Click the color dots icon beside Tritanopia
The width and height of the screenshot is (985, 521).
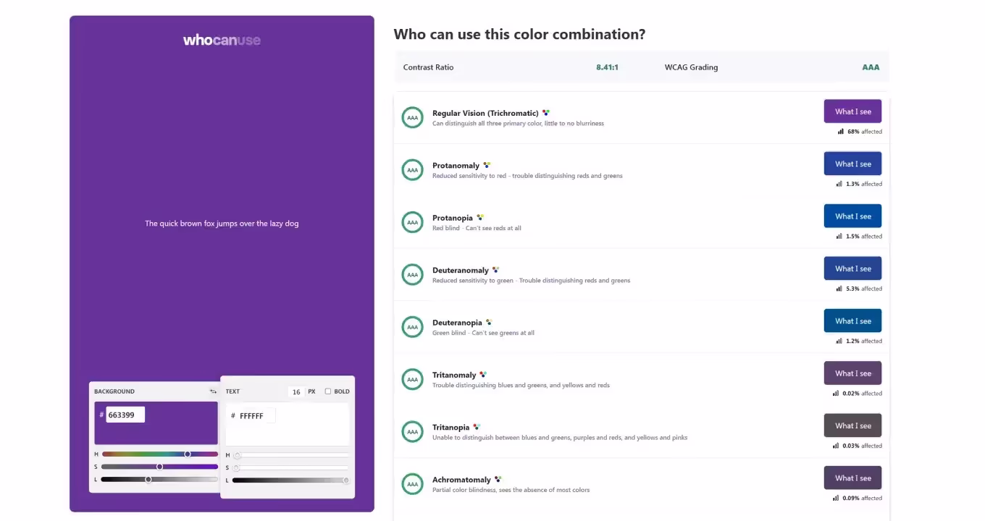tap(477, 427)
